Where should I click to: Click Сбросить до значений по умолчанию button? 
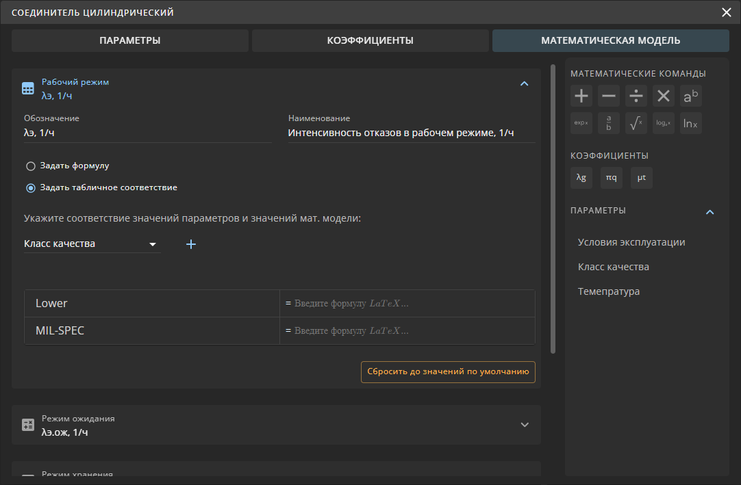448,371
